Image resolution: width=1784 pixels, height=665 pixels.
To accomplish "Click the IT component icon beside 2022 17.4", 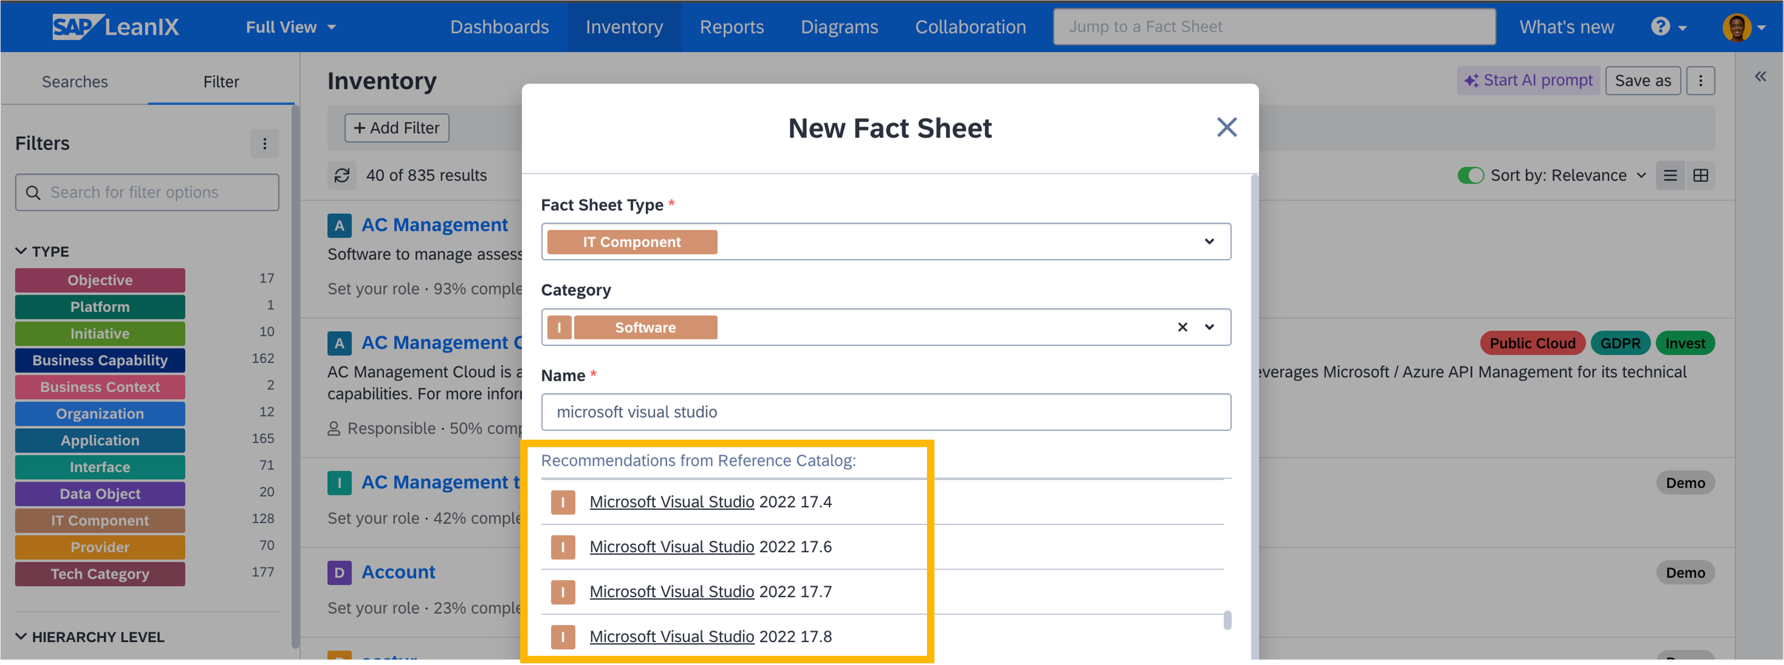I will tap(562, 502).
